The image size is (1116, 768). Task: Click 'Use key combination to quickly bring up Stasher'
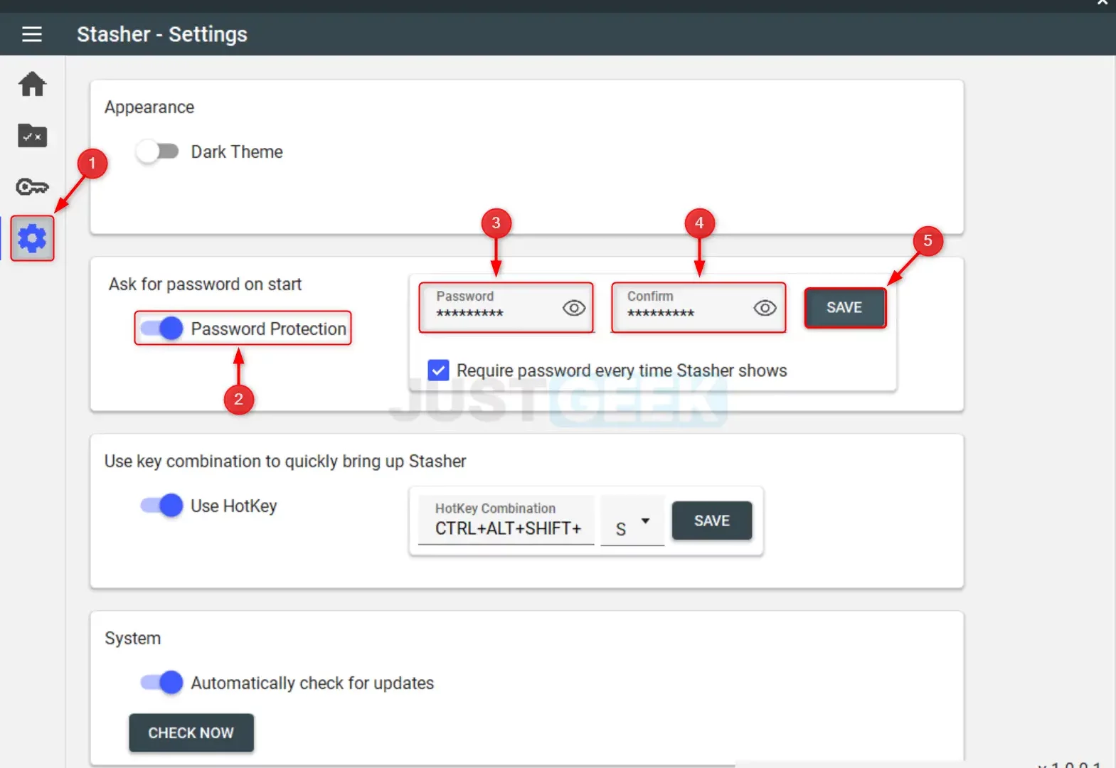coord(285,462)
